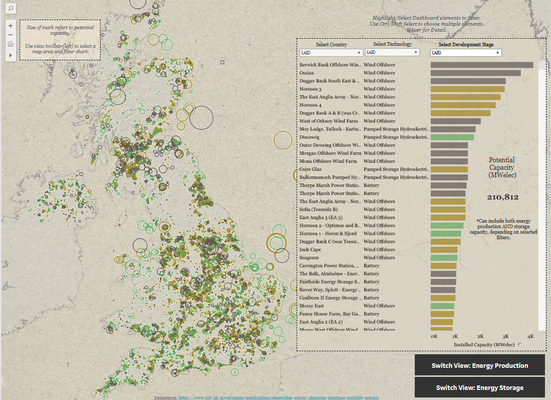Open the map search tool

[11, 8]
